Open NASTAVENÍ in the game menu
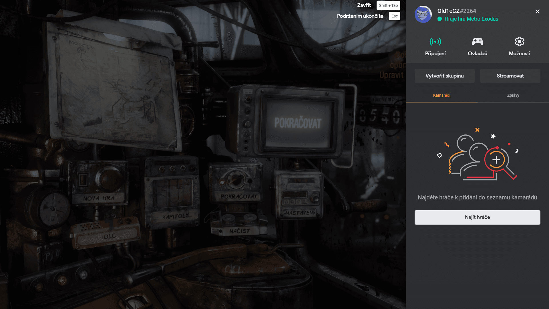 [x=300, y=213]
